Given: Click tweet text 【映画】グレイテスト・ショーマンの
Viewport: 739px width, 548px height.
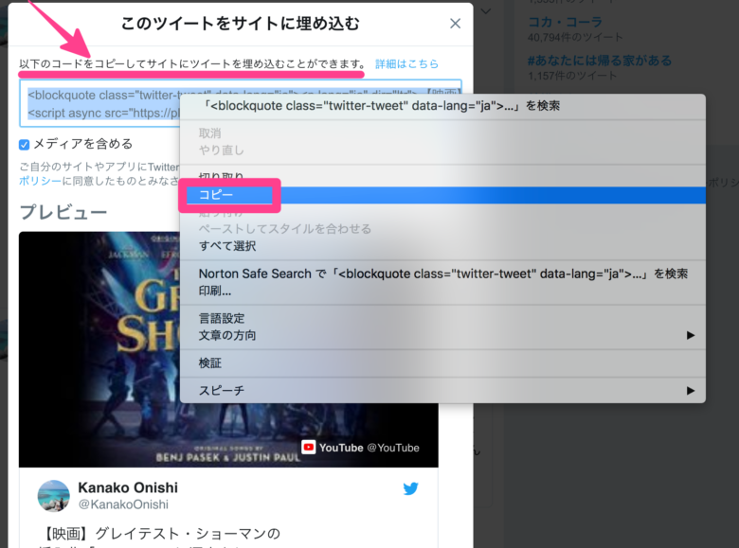Looking at the screenshot, I should (162, 534).
